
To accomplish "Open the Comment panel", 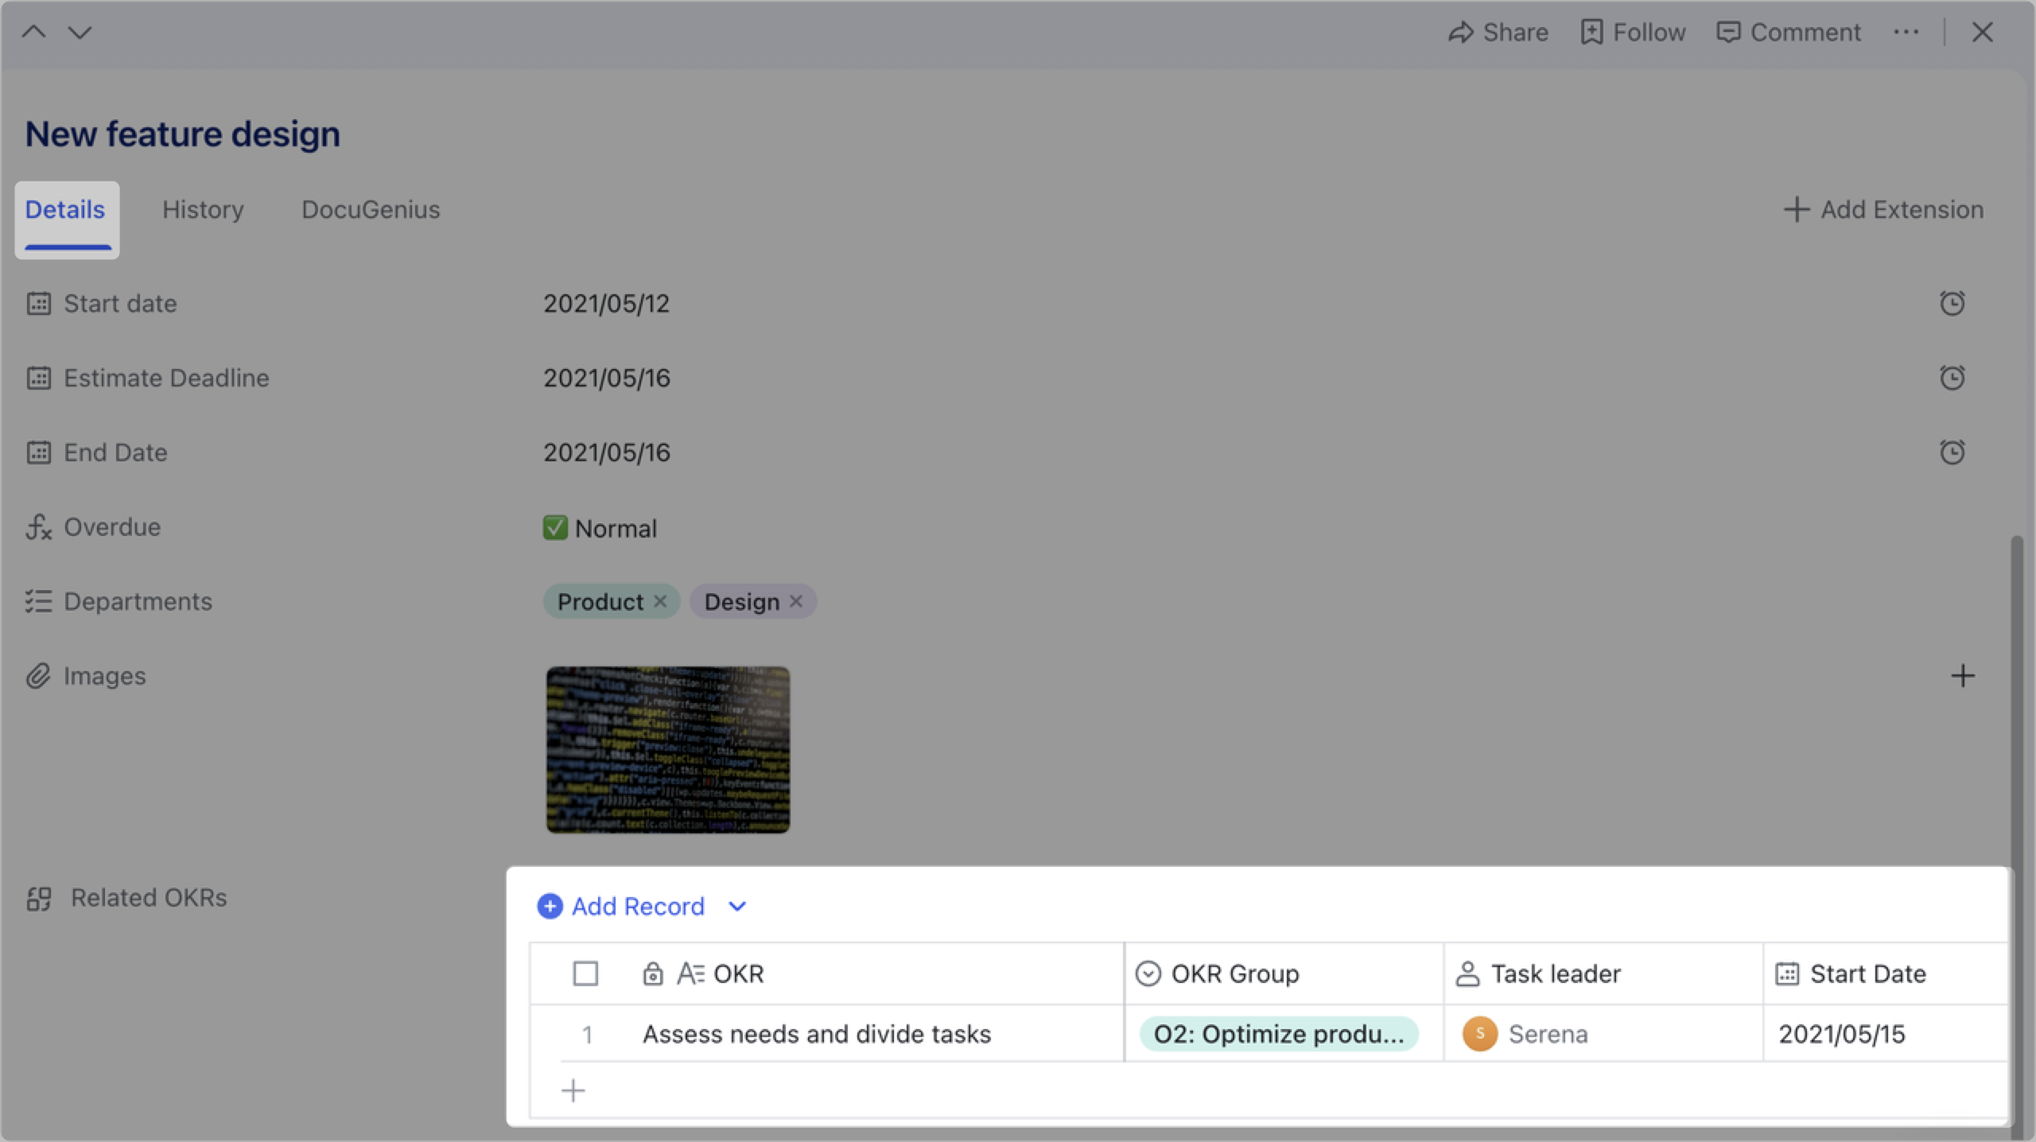I will [x=1789, y=32].
